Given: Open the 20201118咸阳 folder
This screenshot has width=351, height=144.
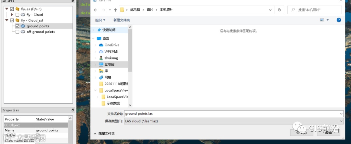Looking at the screenshot, I should coord(117,84).
